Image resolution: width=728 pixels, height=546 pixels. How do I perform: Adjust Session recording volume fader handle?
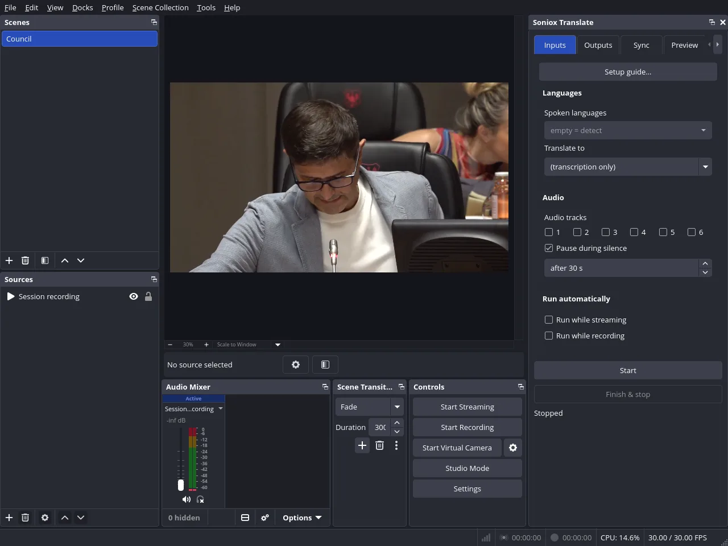pos(181,485)
